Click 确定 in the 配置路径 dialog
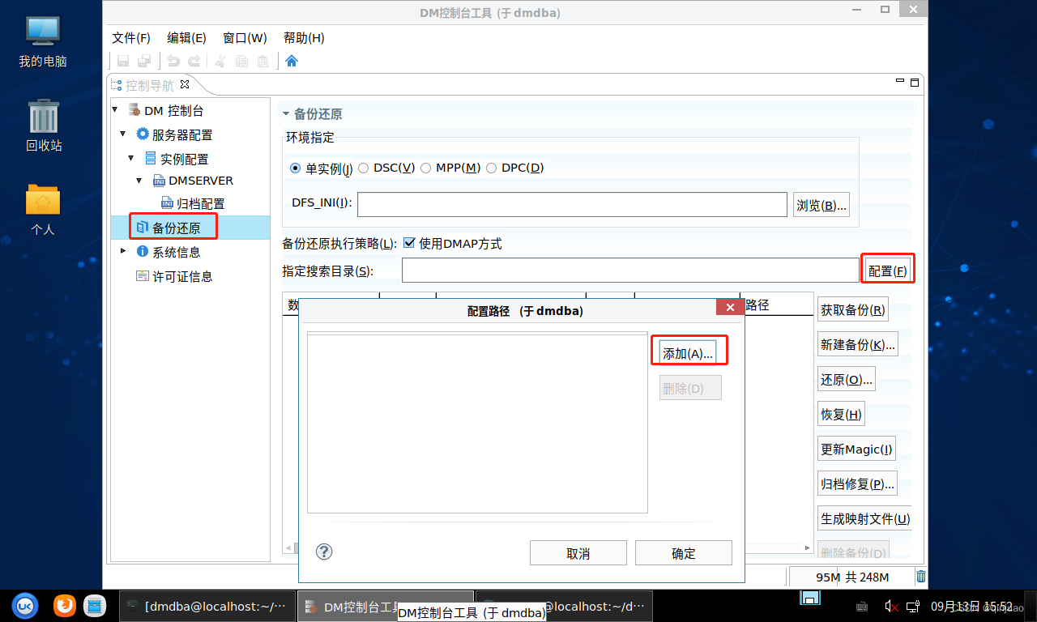Image resolution: width=1037 pixels, height=622 pixels. [684, 553]
